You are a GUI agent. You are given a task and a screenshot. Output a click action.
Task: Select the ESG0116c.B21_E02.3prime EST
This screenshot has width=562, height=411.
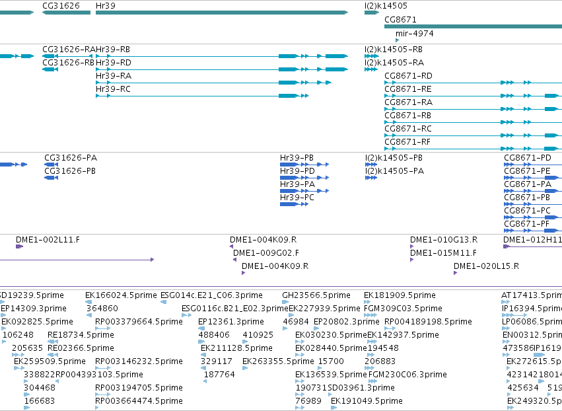tap(186, 315)
